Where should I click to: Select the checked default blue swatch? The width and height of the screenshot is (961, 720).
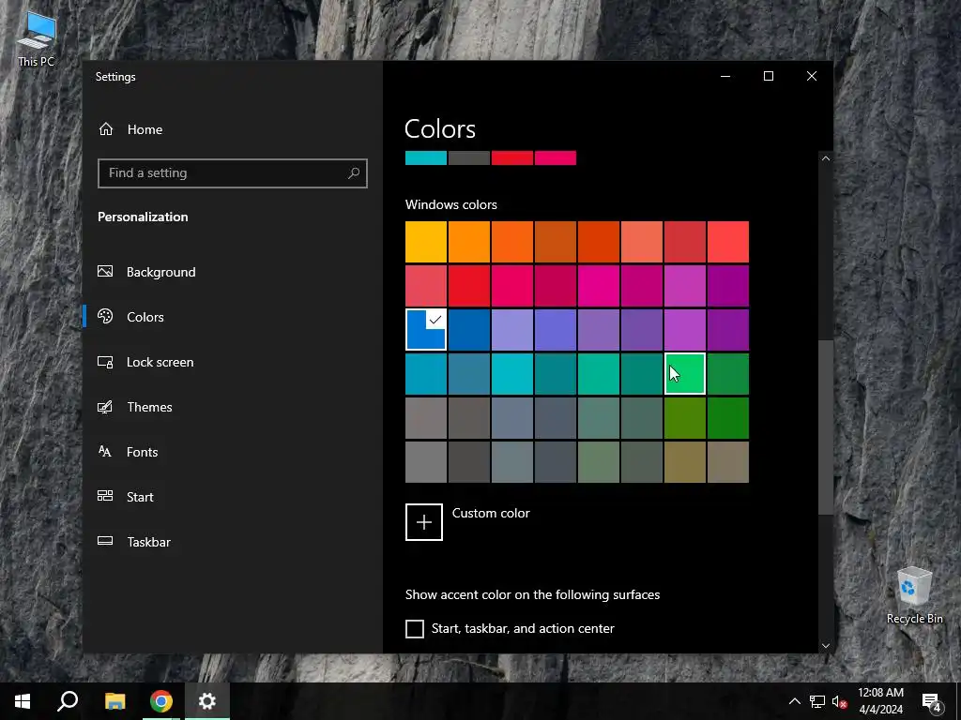[x=426, y=330]
